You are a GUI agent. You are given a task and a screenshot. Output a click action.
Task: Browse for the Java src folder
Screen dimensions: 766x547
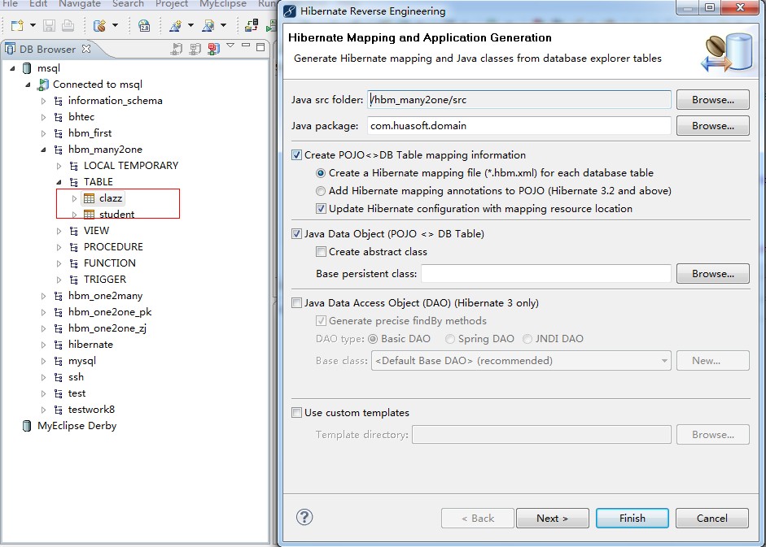tap(713, 99)
